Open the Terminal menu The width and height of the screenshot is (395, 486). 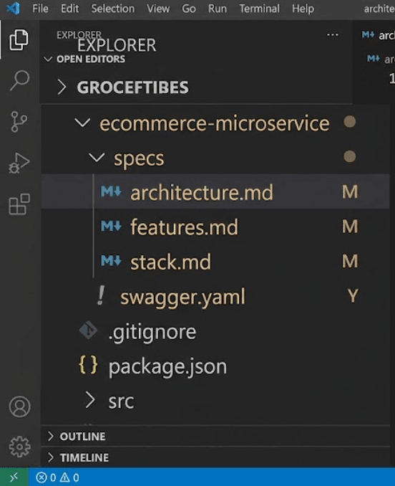click(x=259, y=9)
